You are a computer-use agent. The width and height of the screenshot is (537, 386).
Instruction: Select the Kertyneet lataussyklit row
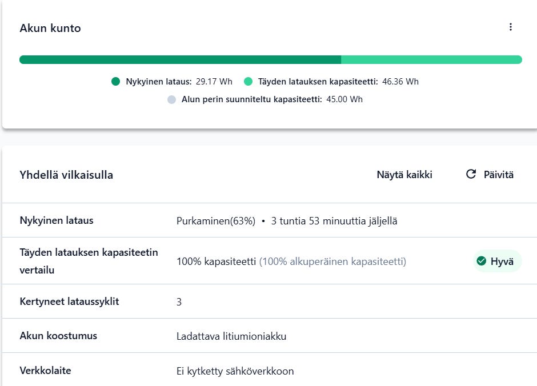tap(268, 301)
